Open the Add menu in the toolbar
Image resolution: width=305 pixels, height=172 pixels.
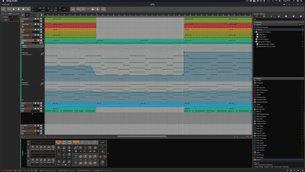coord(73,9)
